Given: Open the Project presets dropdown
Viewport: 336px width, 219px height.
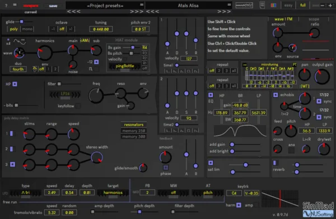Looking at the screenshot, I should tap(105, 6).
